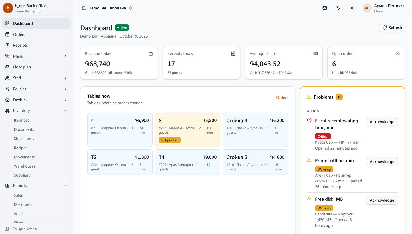Follow the Orders link in Tables now
Image resolution: width=412 pixels, height=234 pixels.
[x=282, y=97]
